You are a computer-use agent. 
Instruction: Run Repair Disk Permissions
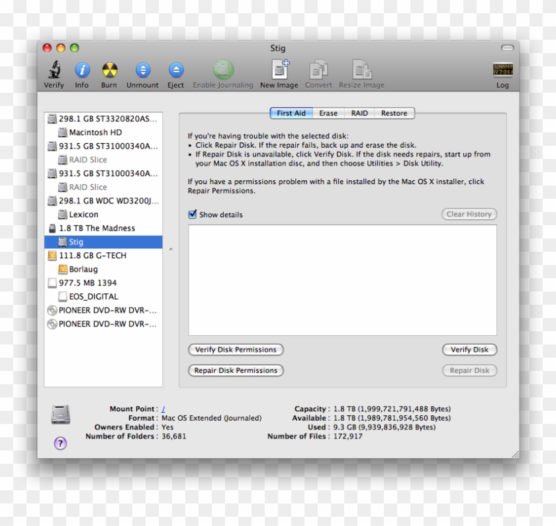(x=236, y=370)
